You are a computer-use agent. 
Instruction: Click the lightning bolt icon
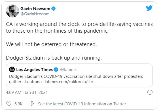(x=32, y=104)
